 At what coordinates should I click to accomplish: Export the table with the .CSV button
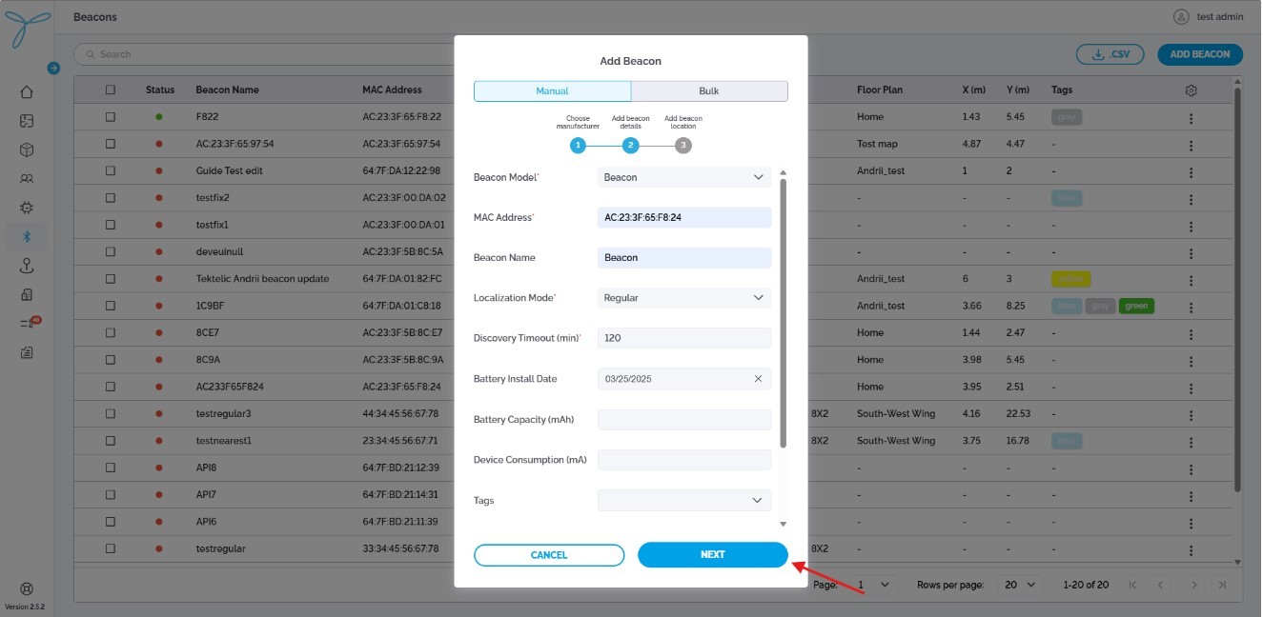(1110, 54)
